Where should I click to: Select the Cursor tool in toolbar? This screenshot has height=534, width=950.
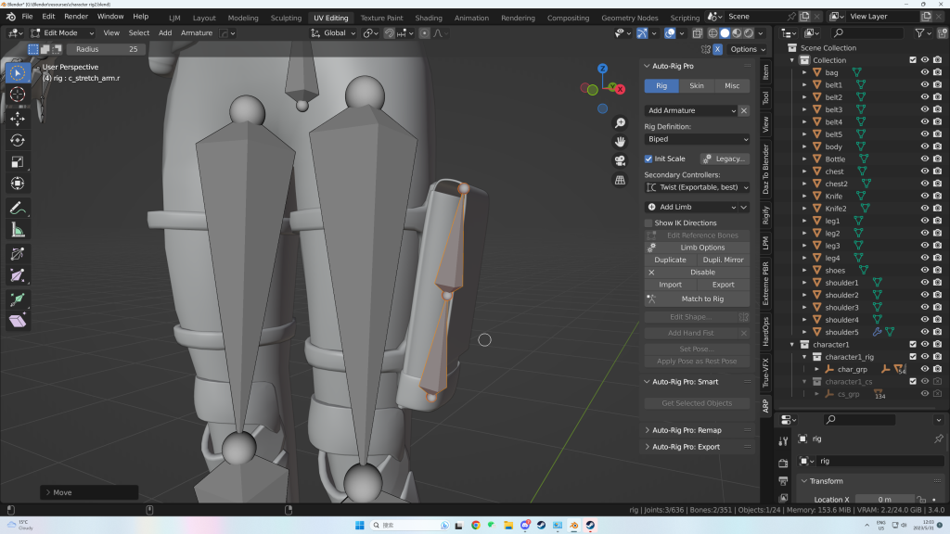click(18, 95)
